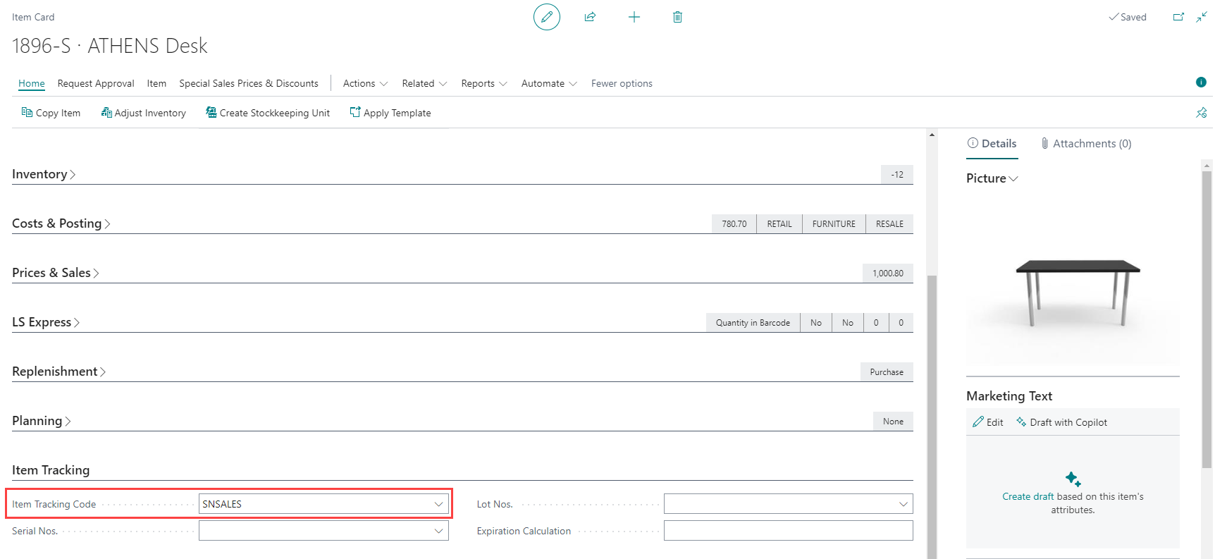Click the collapse page arrows icon
The image size is (1215, 559).
pyautogui.click(x=1202, y=17)
